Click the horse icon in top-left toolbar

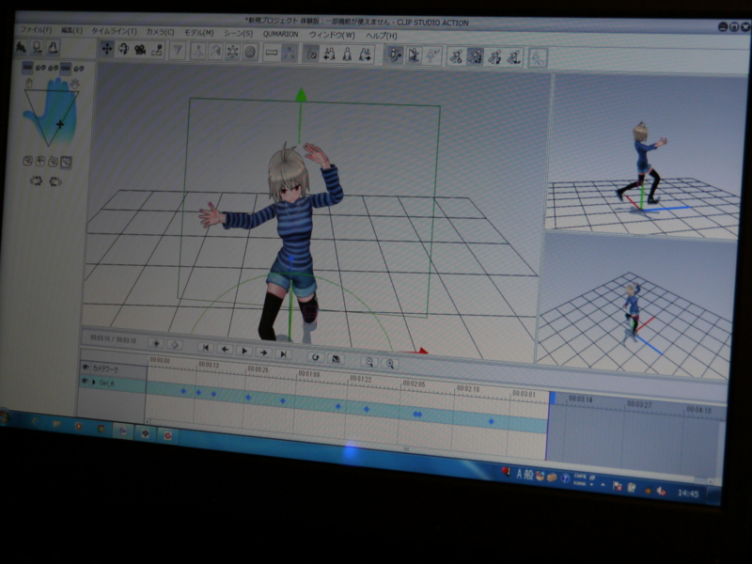pyautogui.click(x=21, y=47)
